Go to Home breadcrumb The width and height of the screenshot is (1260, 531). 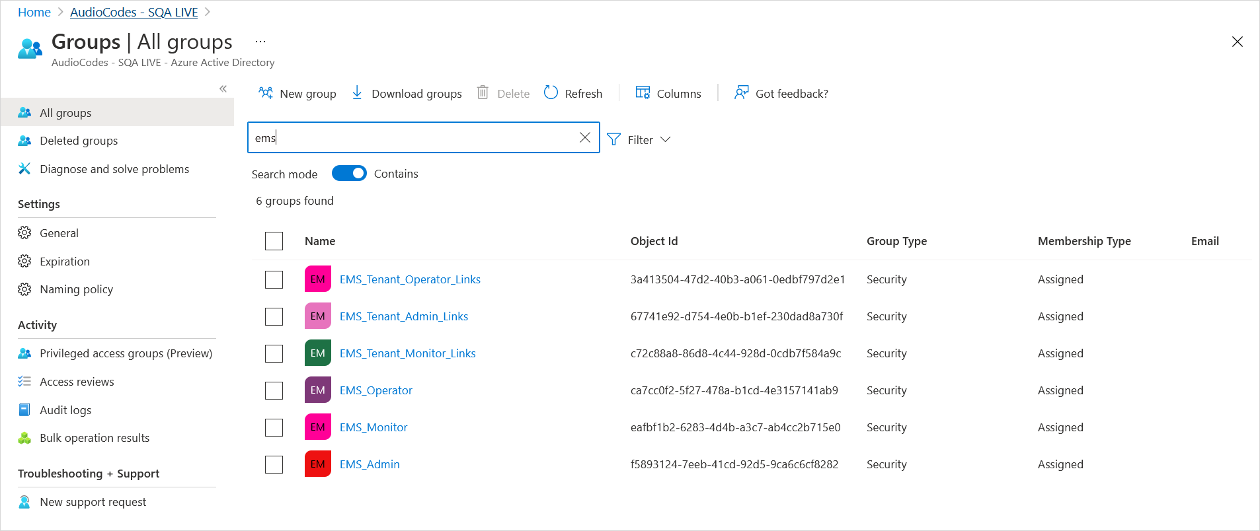pyautogui.click(x=34, y=12)
